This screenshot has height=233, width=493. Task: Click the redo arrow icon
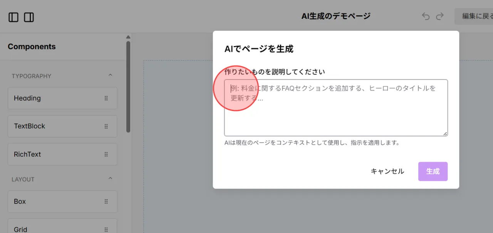coord(440,17)
